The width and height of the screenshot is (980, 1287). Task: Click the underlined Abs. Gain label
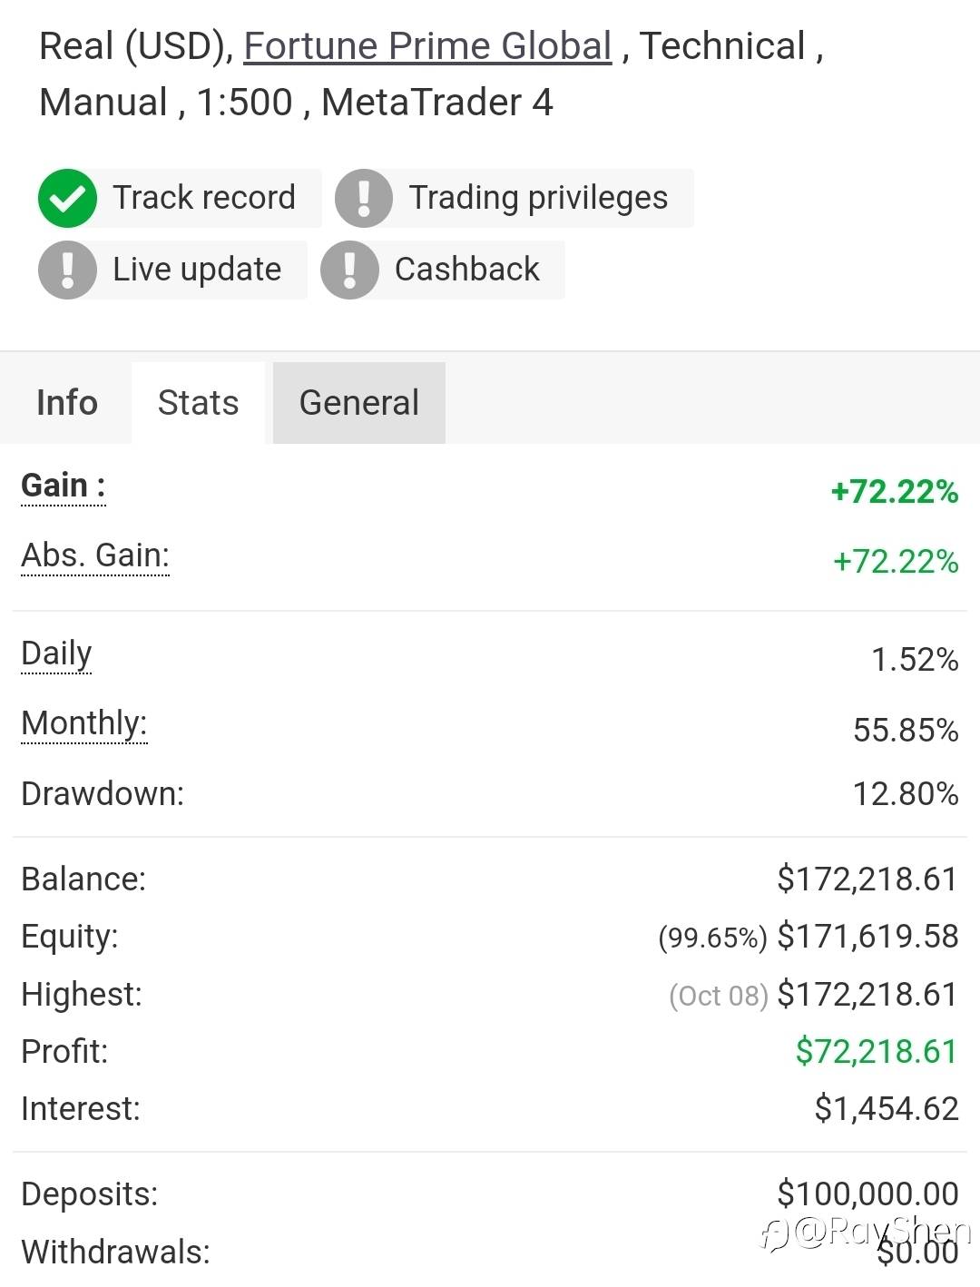95,555
